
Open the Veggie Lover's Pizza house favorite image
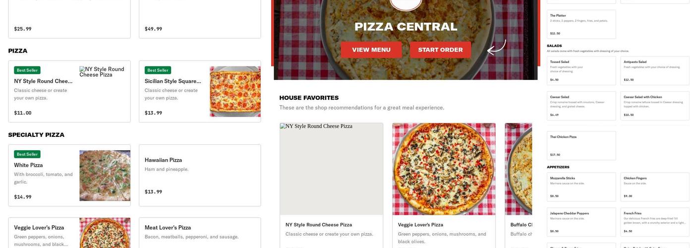444,169
